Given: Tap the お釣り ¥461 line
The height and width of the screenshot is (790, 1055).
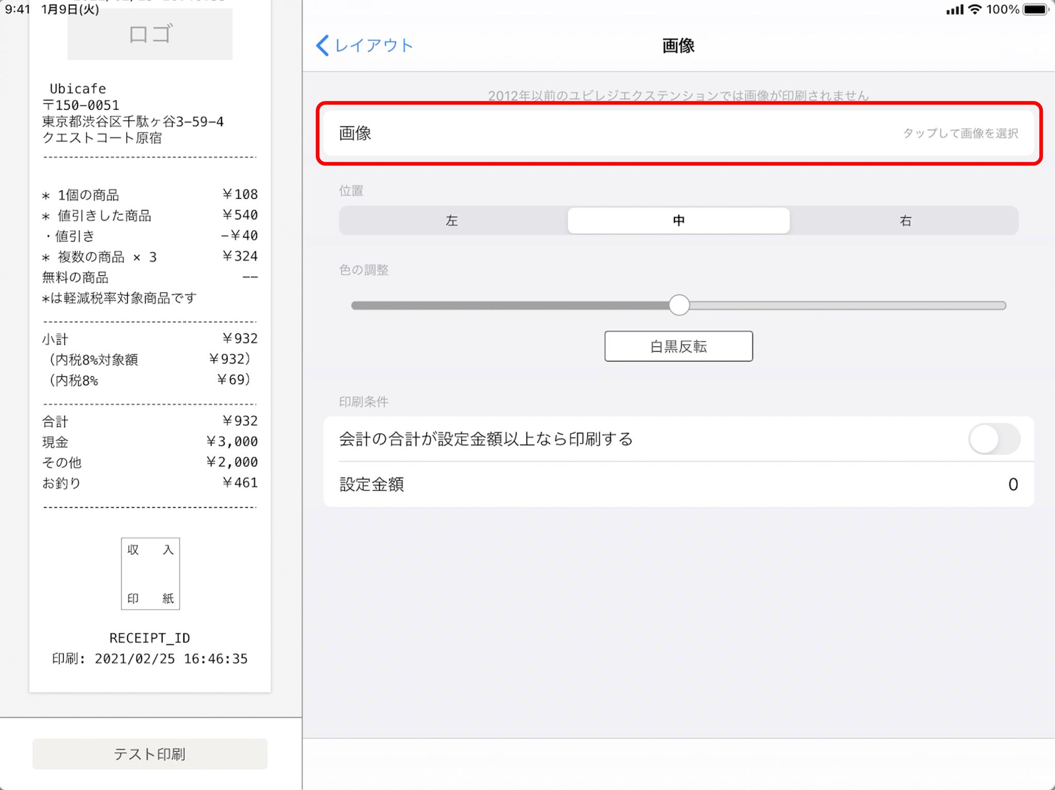Looking at the screenshot, I should pos(150,483).
